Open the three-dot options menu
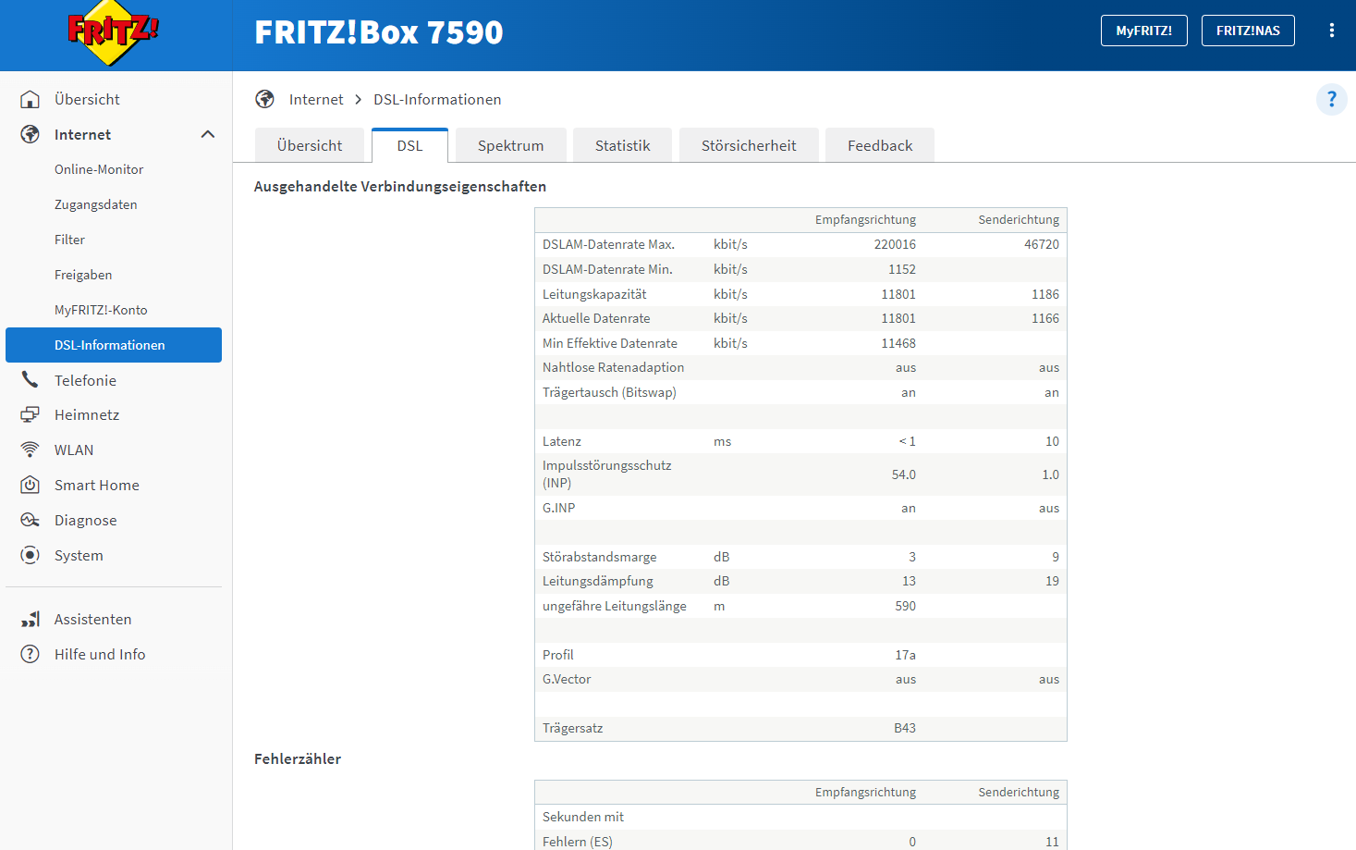The width and height of the screenshot is (1356, 850). click(1332, 31)
